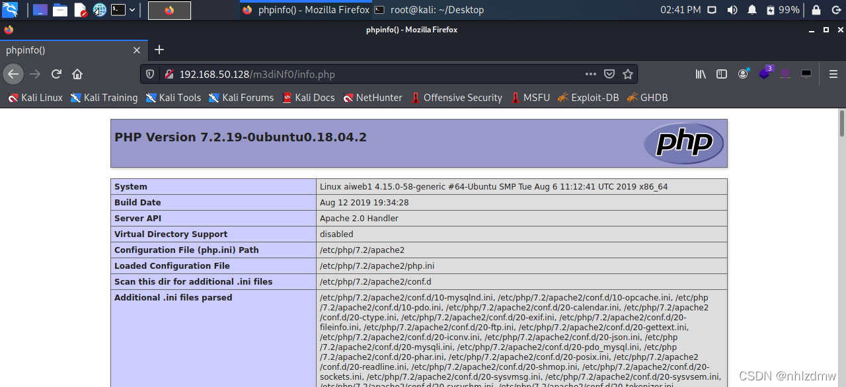Switch to root@kali Desktop terminal window
This screenshot has height=387, width=846.
pos(429,10)
